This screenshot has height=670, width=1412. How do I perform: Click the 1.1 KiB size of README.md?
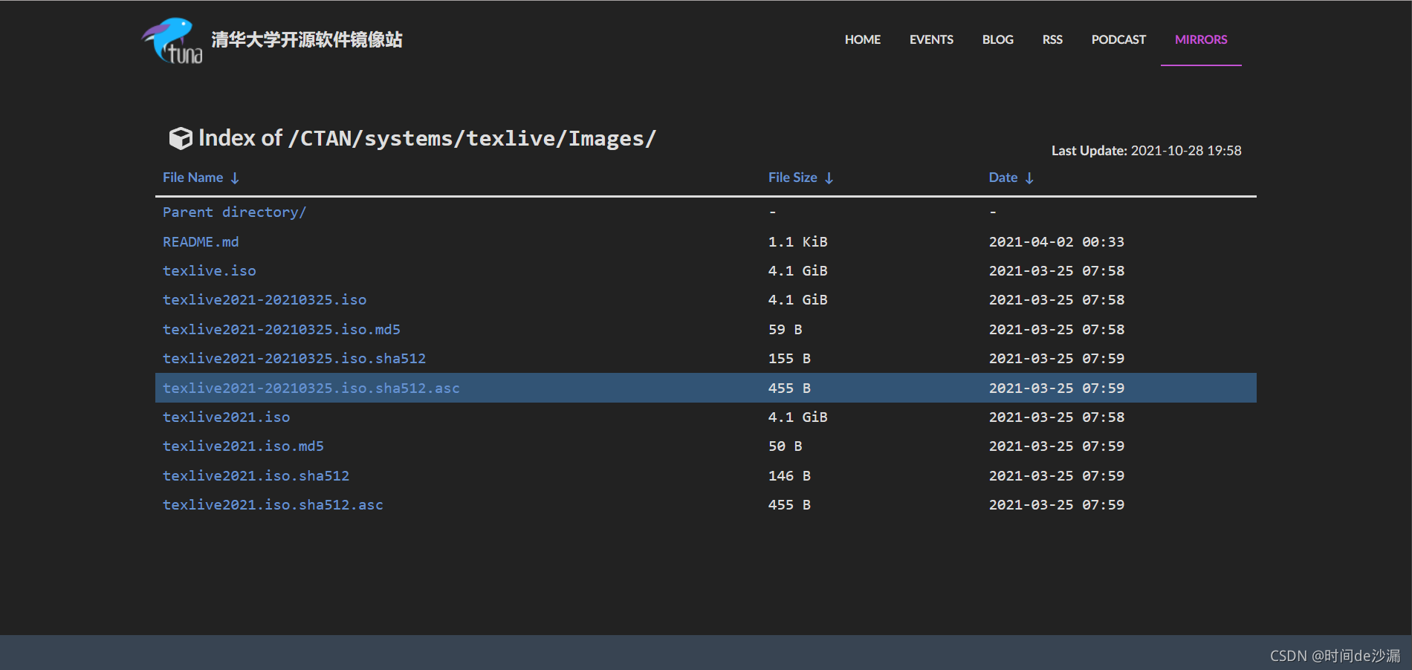[798, 242]
